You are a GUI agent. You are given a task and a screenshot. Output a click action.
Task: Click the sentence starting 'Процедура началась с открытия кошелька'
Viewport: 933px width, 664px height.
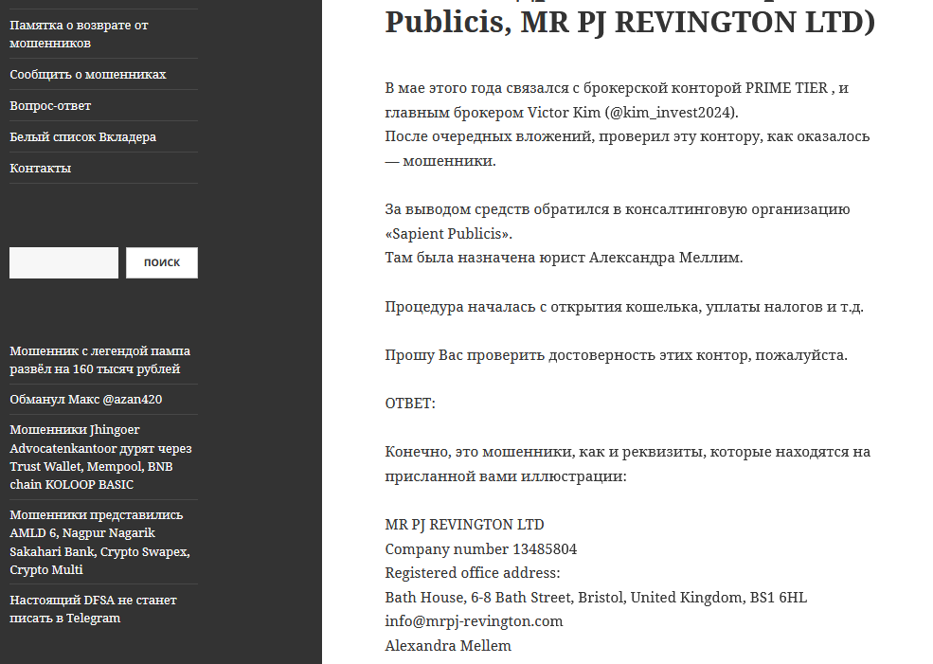click(x=624, y=307)
